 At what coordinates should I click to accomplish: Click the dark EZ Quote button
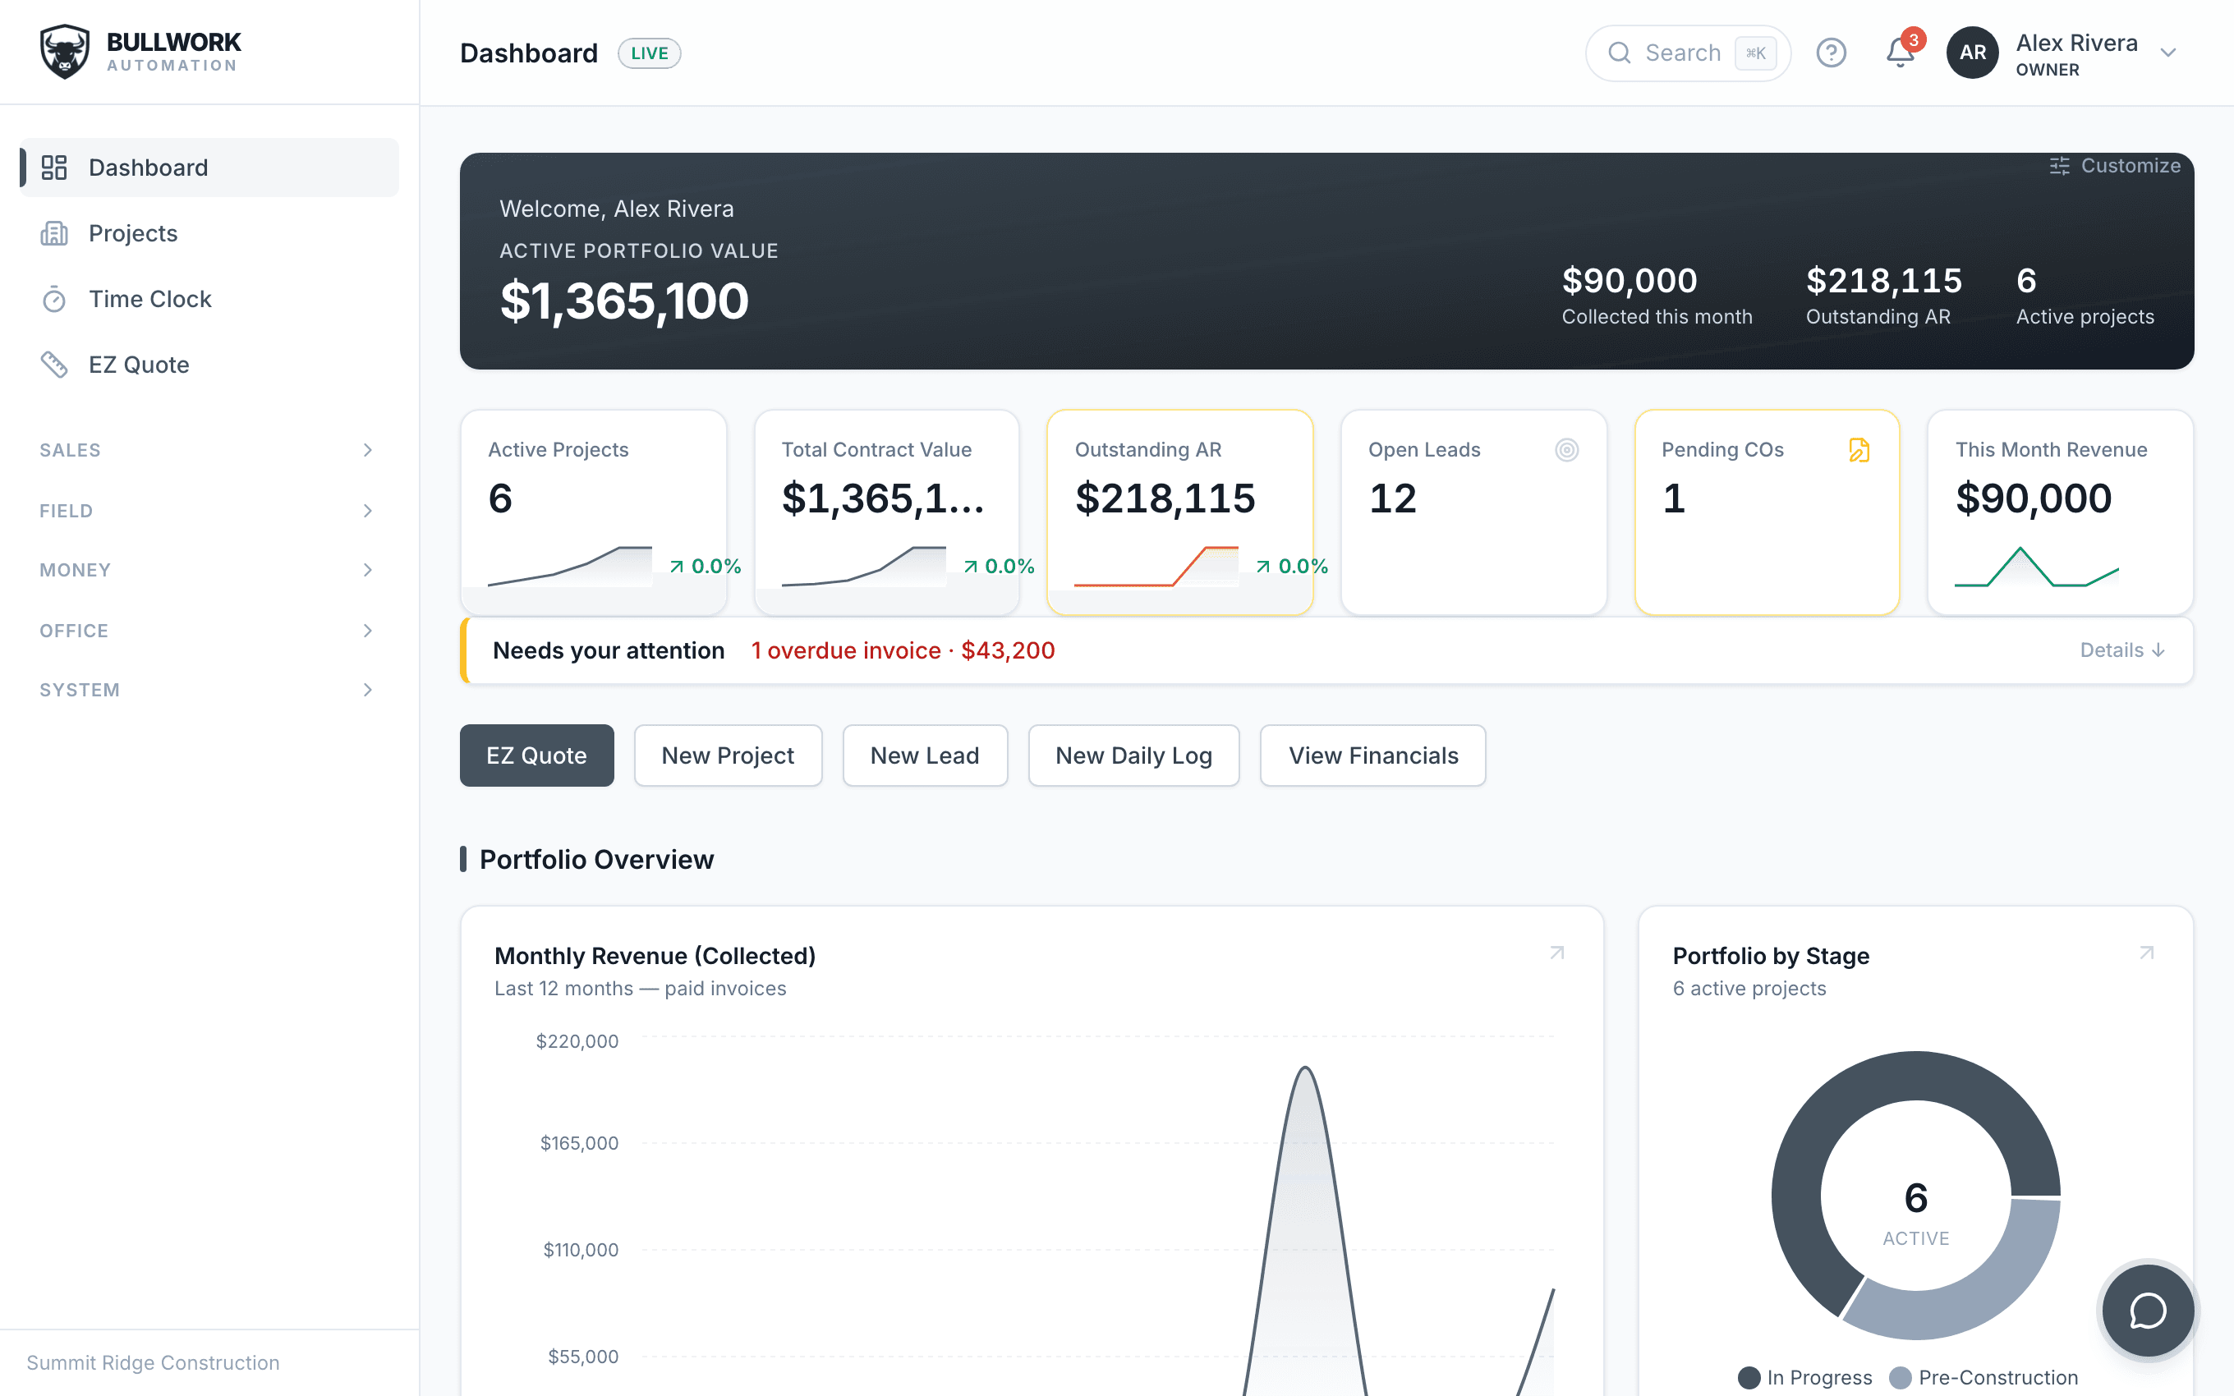click(536, 755)
